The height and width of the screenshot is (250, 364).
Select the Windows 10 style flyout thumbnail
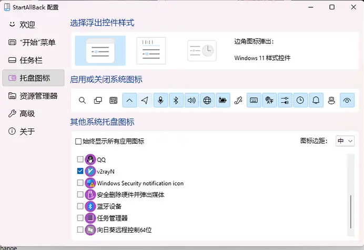pos(151,51)
